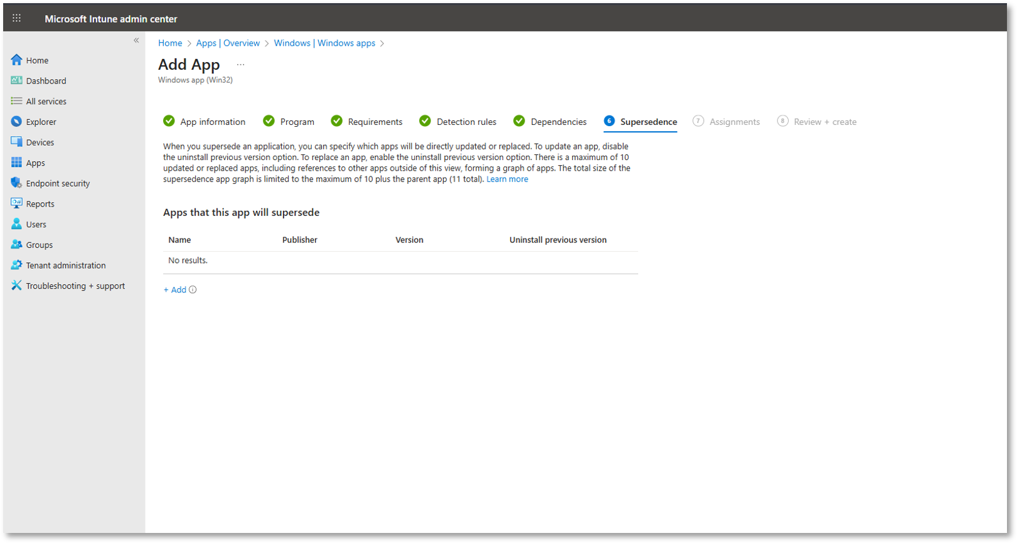This screenshot has width=1017, height=543.
Task: Open the Assignments tab label
Action: tap(735, 122)
